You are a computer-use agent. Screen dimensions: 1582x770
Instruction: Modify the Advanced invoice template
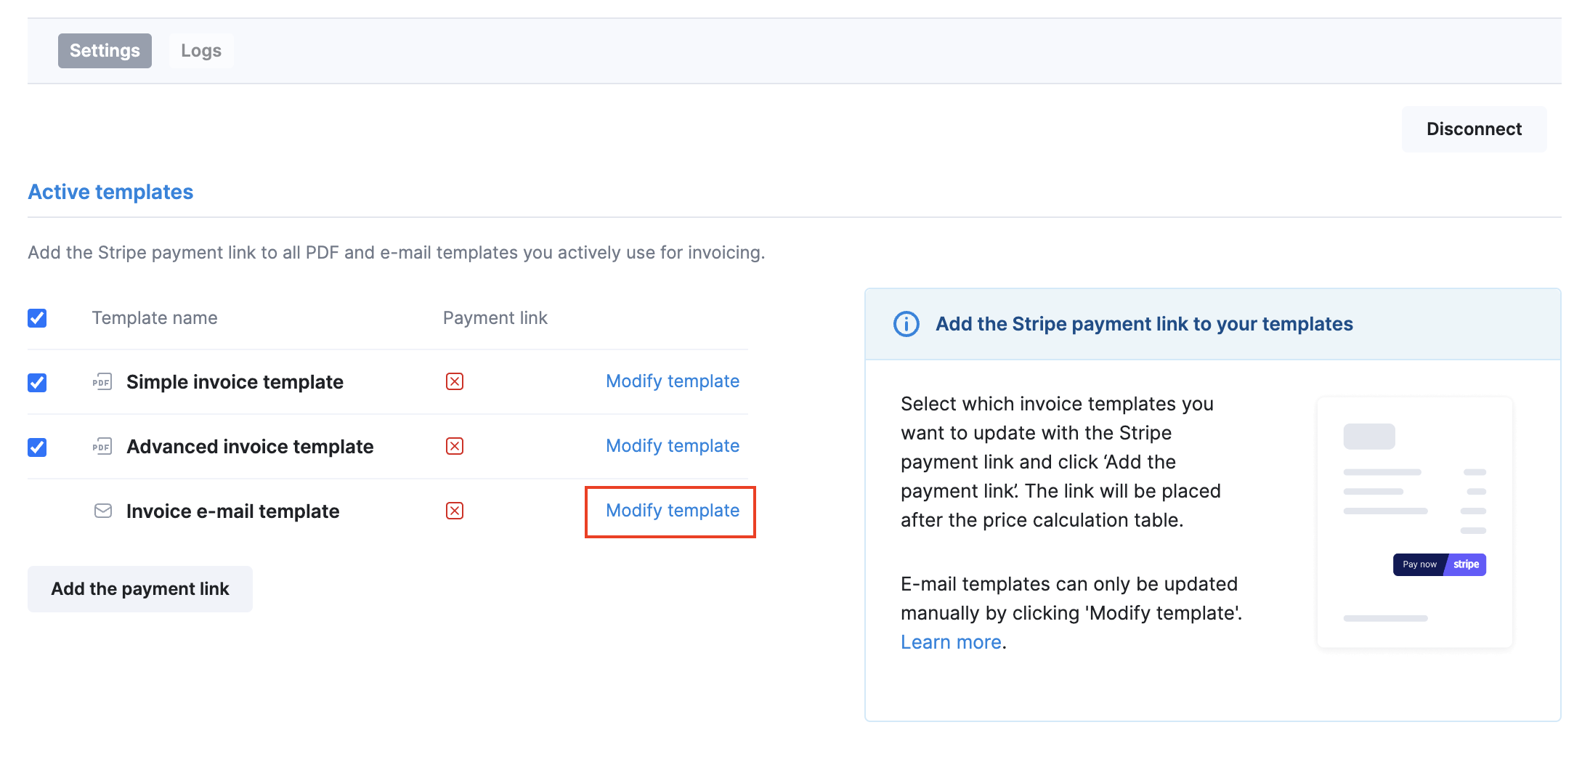pyautogui.click(x=673, y=446)
